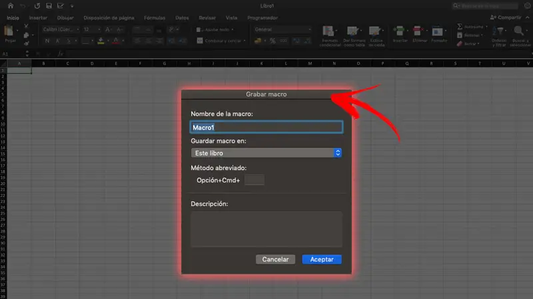Click the Borrar eraser icon
Image resolution: width=533 pixels, height=299 pixels.
pos(460,44)
